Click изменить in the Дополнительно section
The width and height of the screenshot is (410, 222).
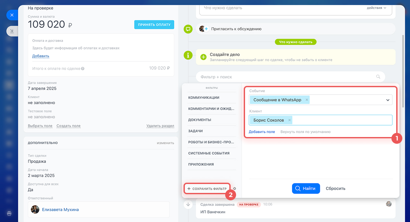(x=166, y=143)
